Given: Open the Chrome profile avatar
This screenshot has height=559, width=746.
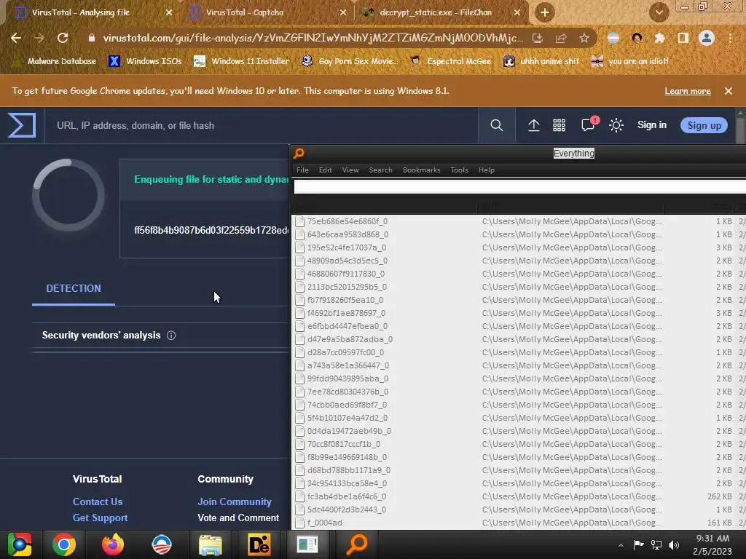Looking at the screenshot, I should pos(707,38).
